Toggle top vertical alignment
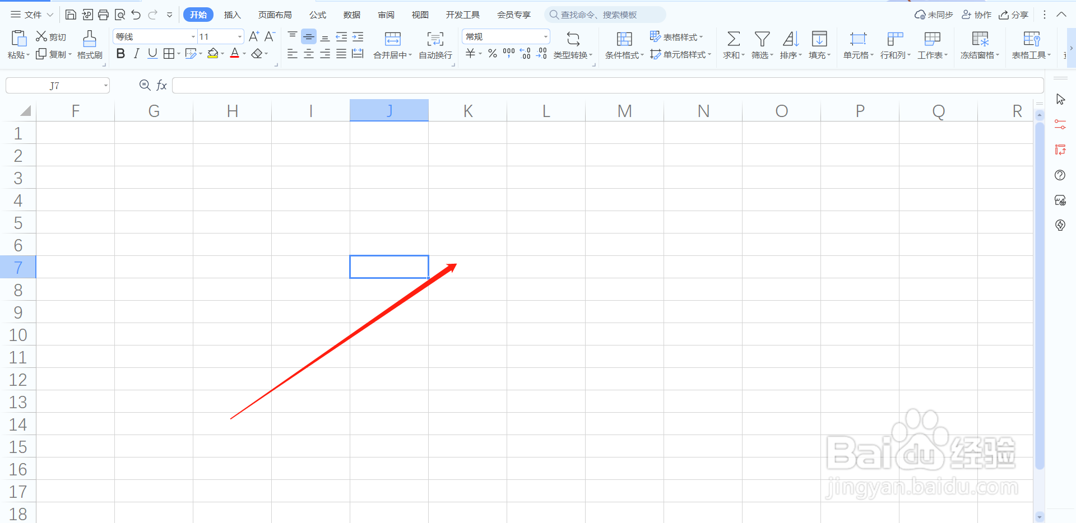The width and height of the screenshot is (1076, 523). [x=293, y=36]
